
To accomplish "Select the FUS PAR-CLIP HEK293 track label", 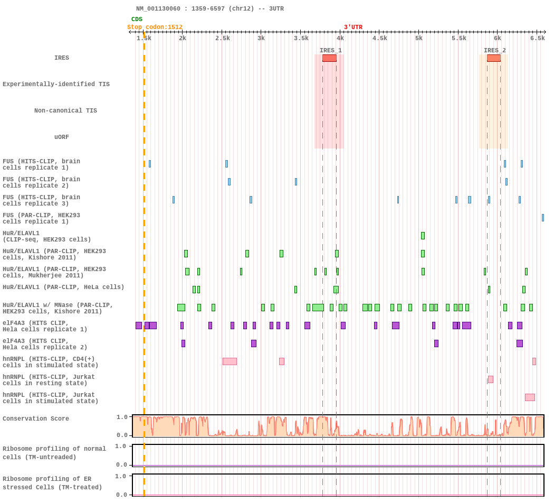I will tap(41, 219).
